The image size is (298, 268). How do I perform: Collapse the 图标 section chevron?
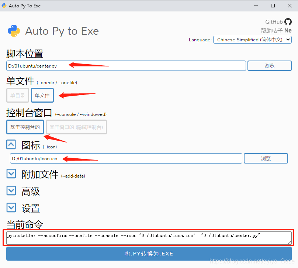pyautogui.click(x=11, y=145)
